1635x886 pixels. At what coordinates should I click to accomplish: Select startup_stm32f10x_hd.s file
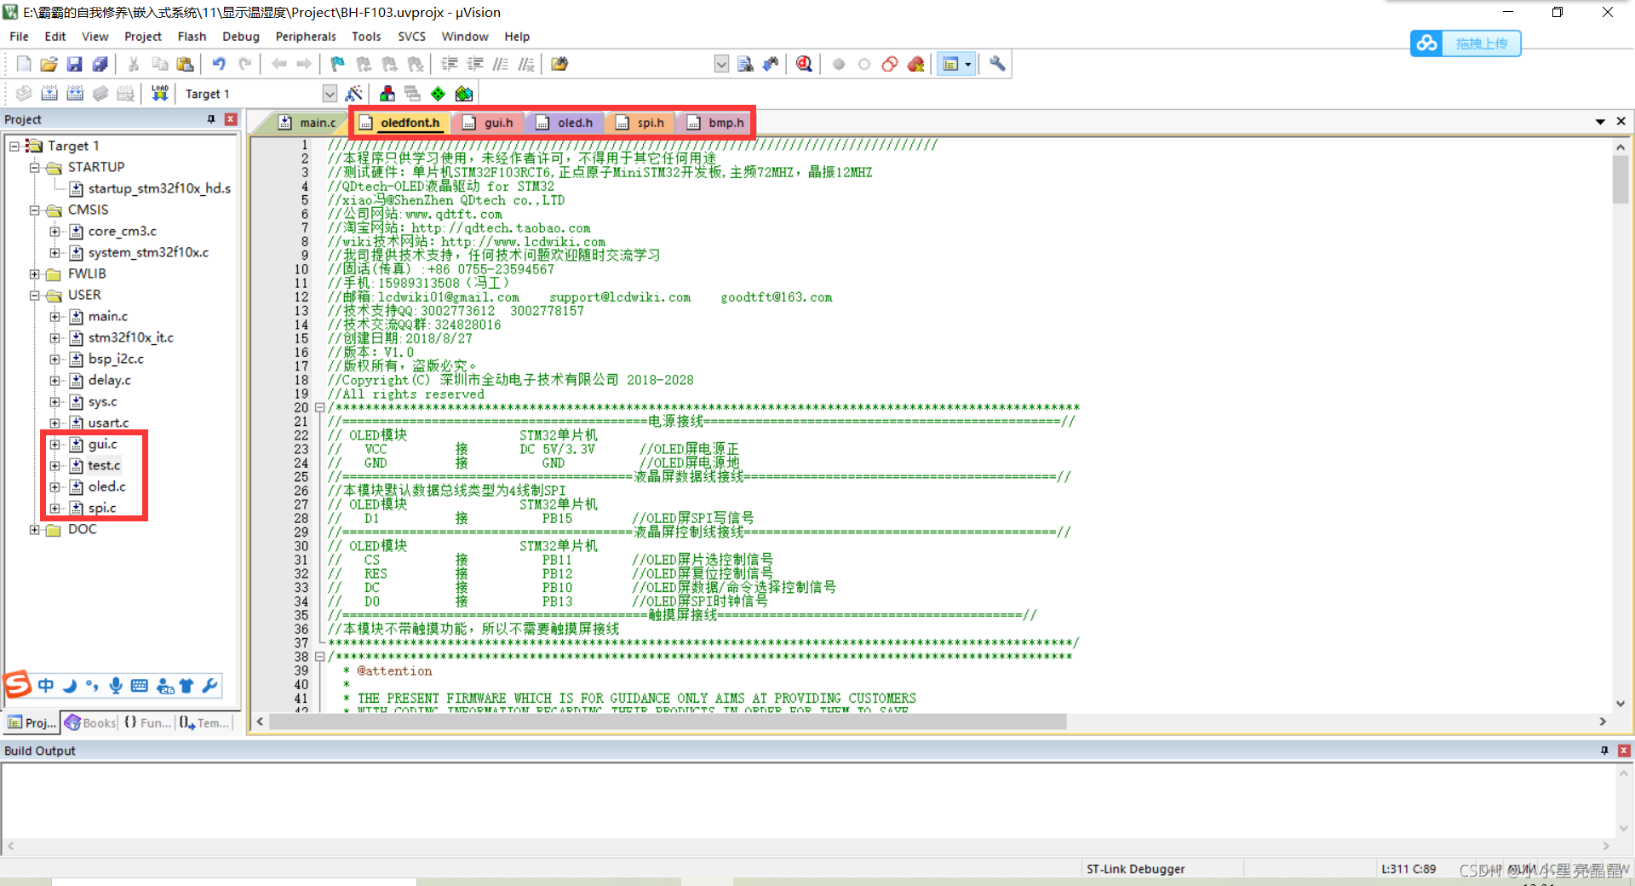(159, 188)
